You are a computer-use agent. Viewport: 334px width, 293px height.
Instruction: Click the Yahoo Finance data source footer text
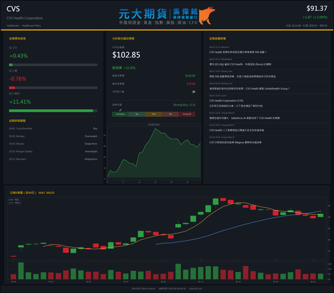click(x=144, y=288)
